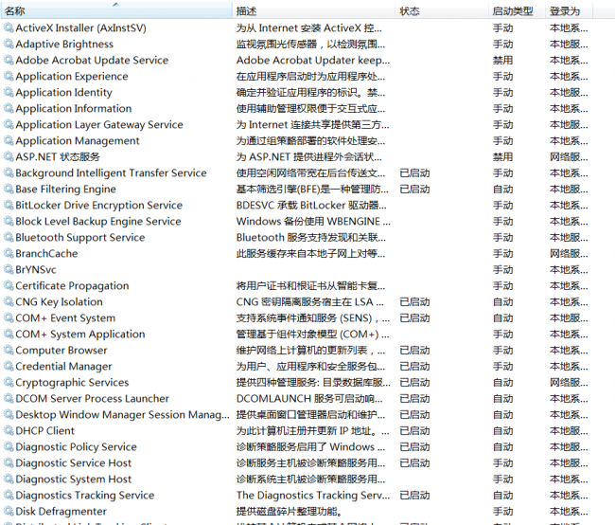Click 本地服... login of Adaptive Brightness row

coord(569,44)
